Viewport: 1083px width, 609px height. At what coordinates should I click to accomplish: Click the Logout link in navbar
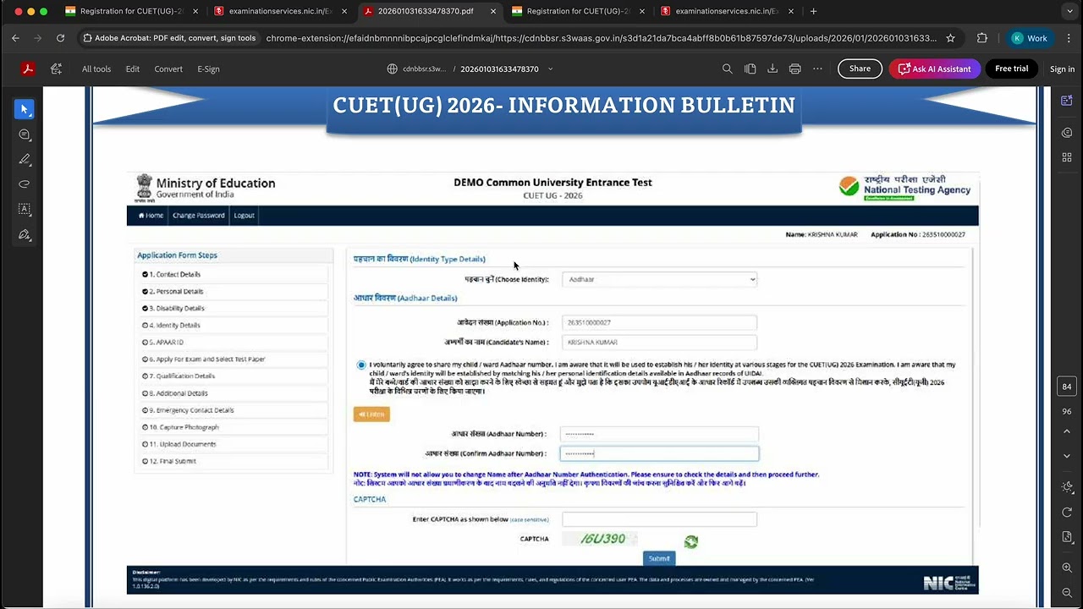click(245, 215)
